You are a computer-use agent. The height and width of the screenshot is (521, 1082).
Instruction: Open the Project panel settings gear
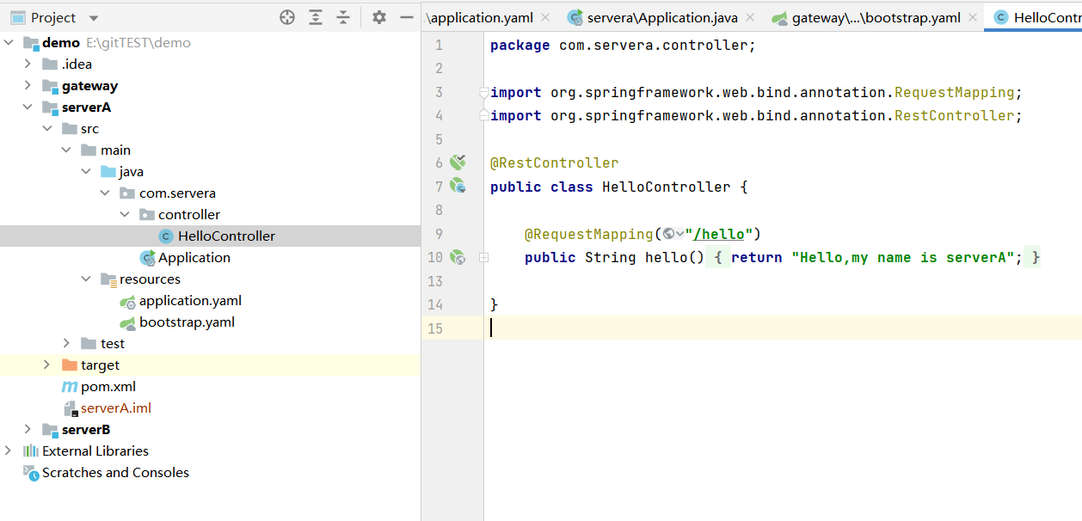coord(379,17)
